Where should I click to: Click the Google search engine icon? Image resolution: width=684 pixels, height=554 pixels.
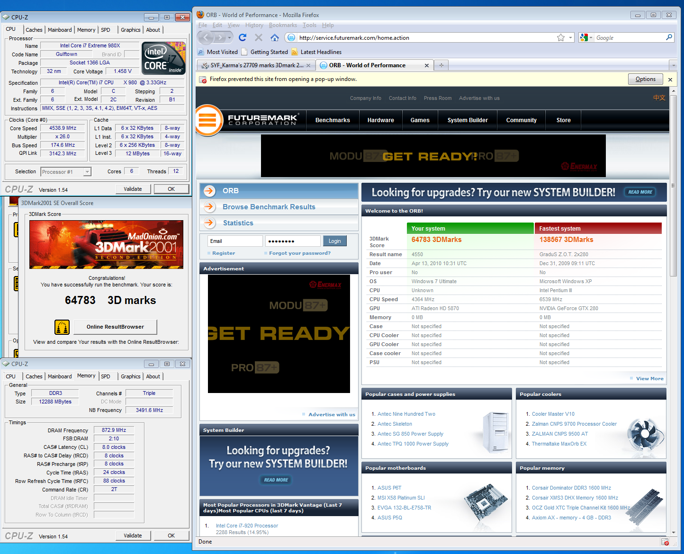584,37
